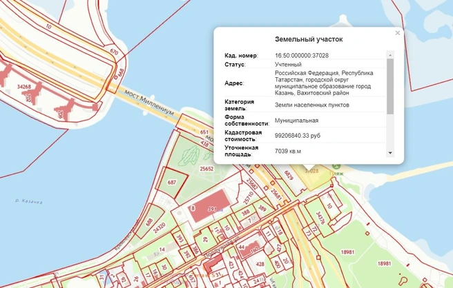
Task: Select parcel 706 building on the left
Action: point(60,115)
